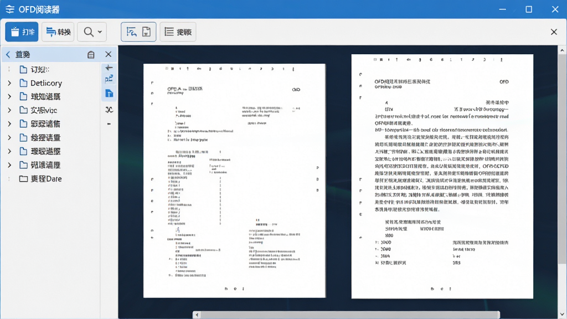The width and height of the screenshot is (567, 319).
Task: Click the link icon in sidebar strip
Action: tap(109, 110)
